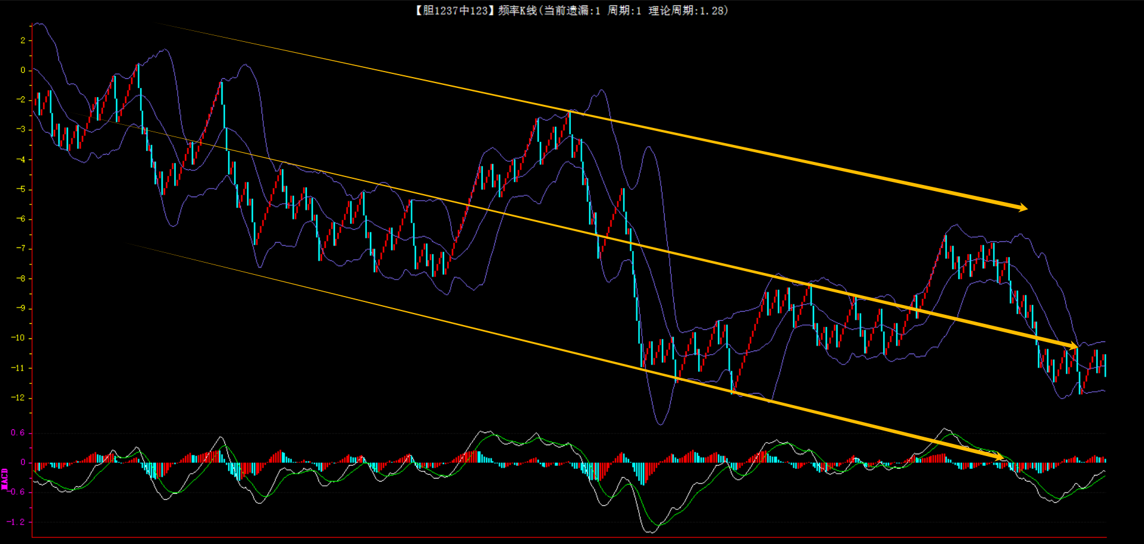This screenshot has width=1144, height=544.
Task: Select the 2 tick label on Y axis
Action: (x=23, y=41)
